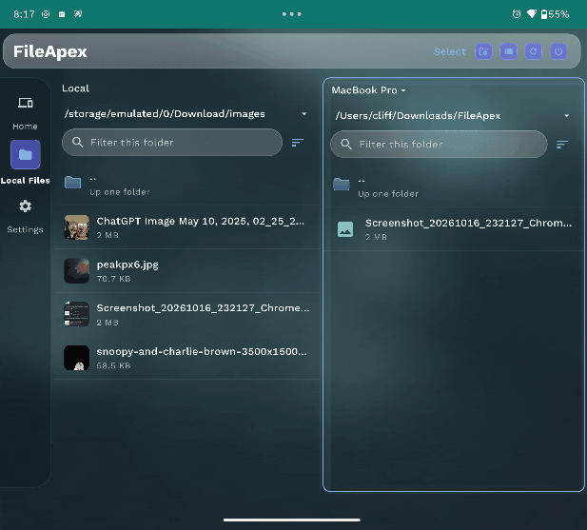Click the three-dot handle at the top center
Image resolution: width=587 pixels, height=530 pixels.
(x=292, y=14)
